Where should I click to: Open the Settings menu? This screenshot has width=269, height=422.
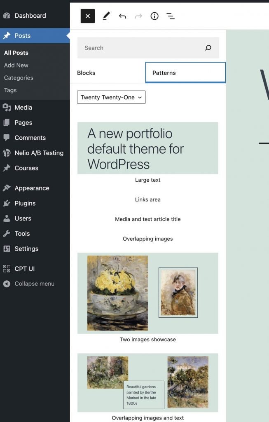(x=35, y=249)
